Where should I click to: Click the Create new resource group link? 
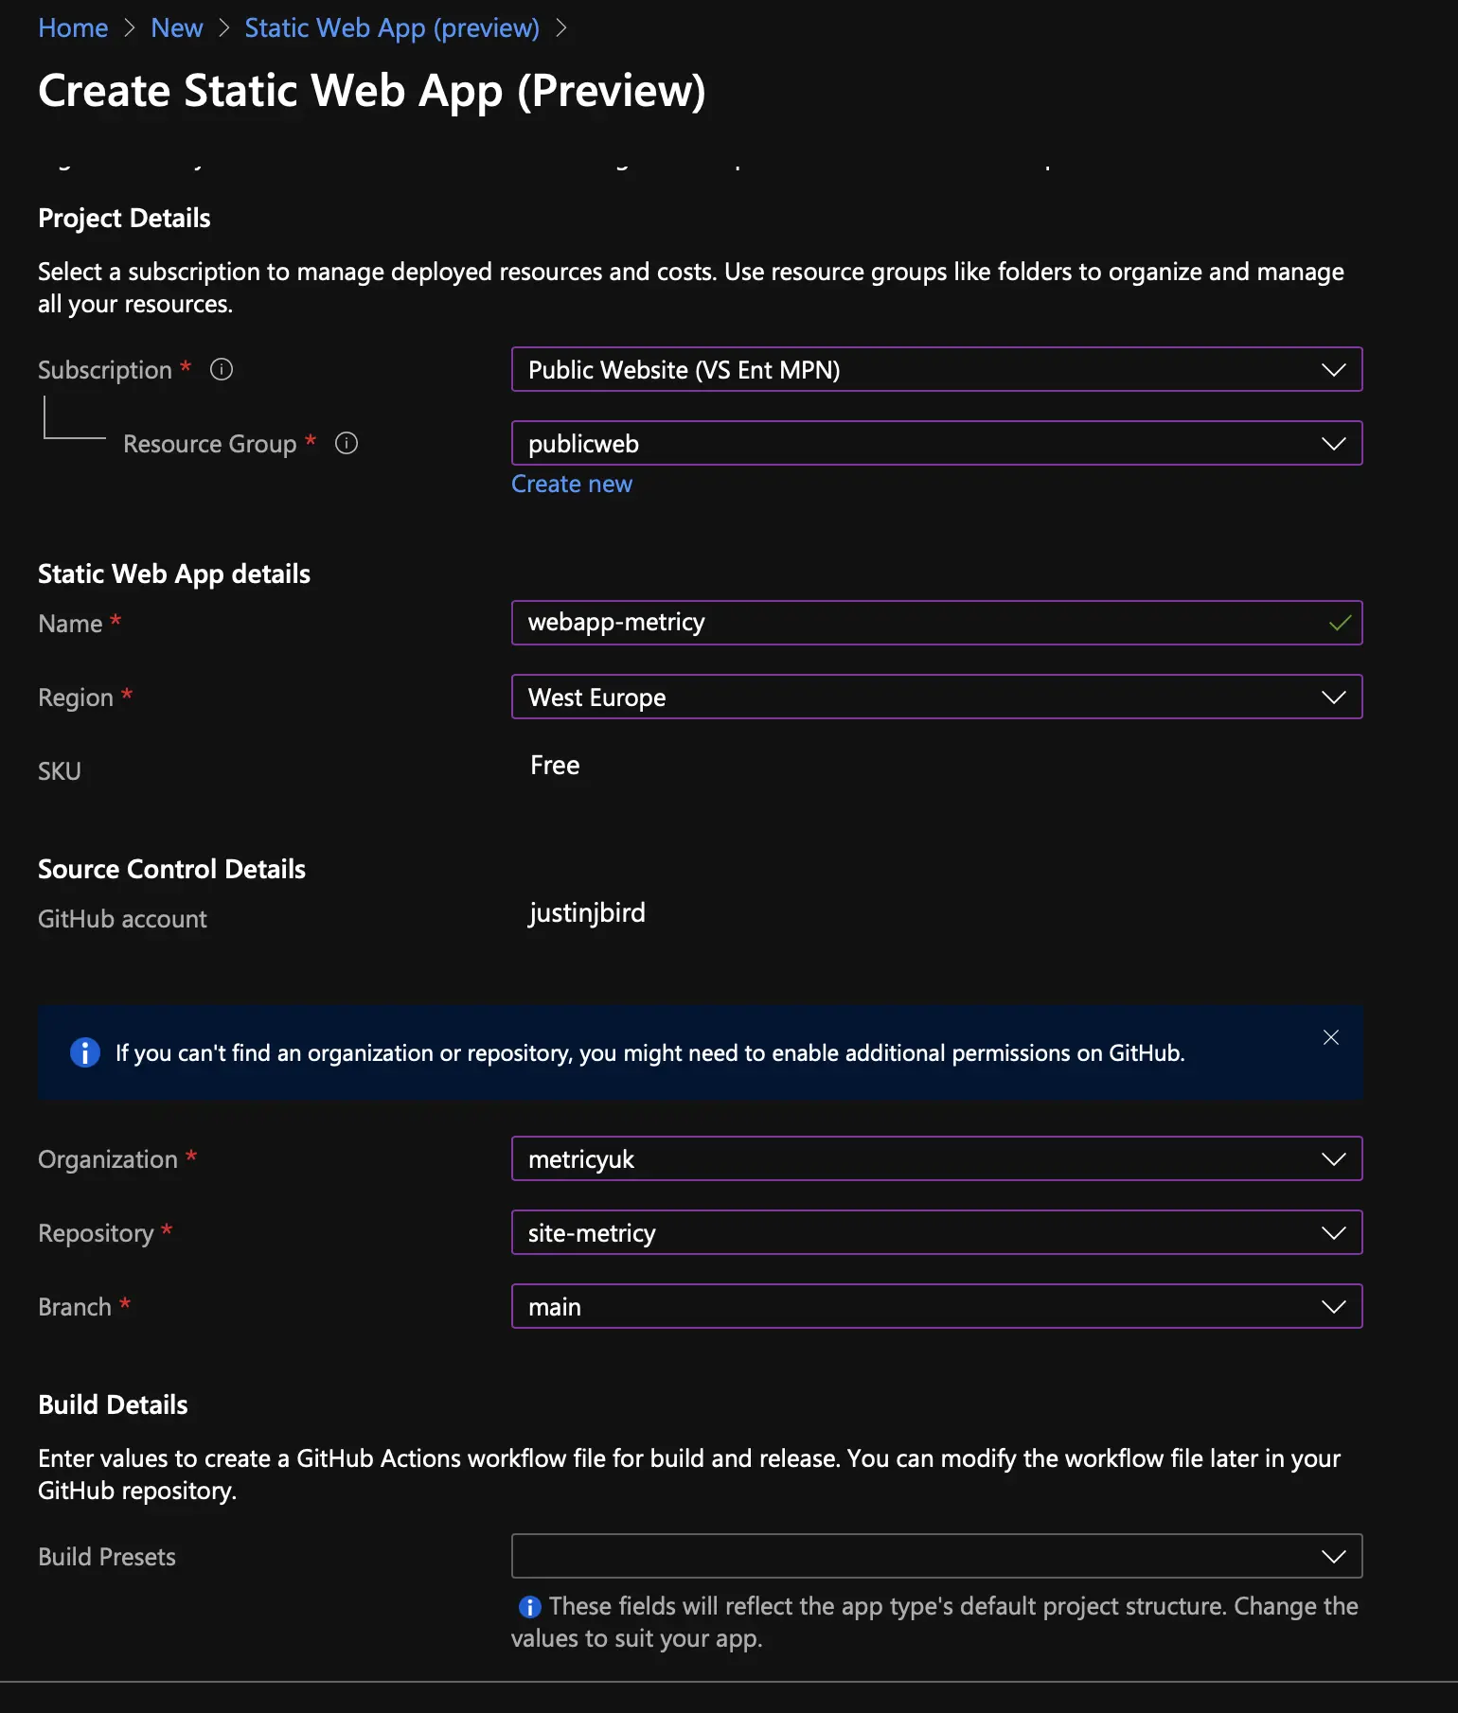pyautogui.click(x=572, y=484)
